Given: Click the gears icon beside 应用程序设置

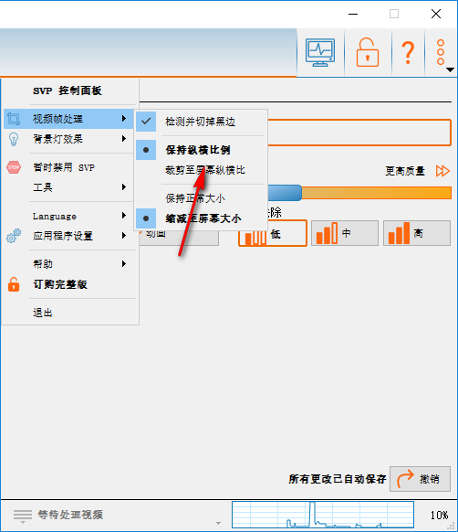Looking at the screenshot, I should (x=14, y=236).
